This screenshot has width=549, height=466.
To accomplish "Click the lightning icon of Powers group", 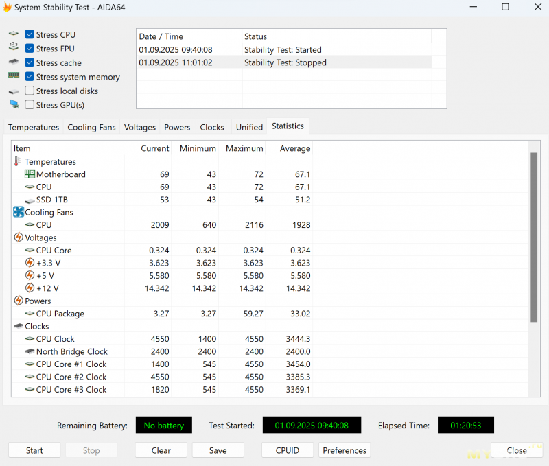I will click(x=19, y=301).
